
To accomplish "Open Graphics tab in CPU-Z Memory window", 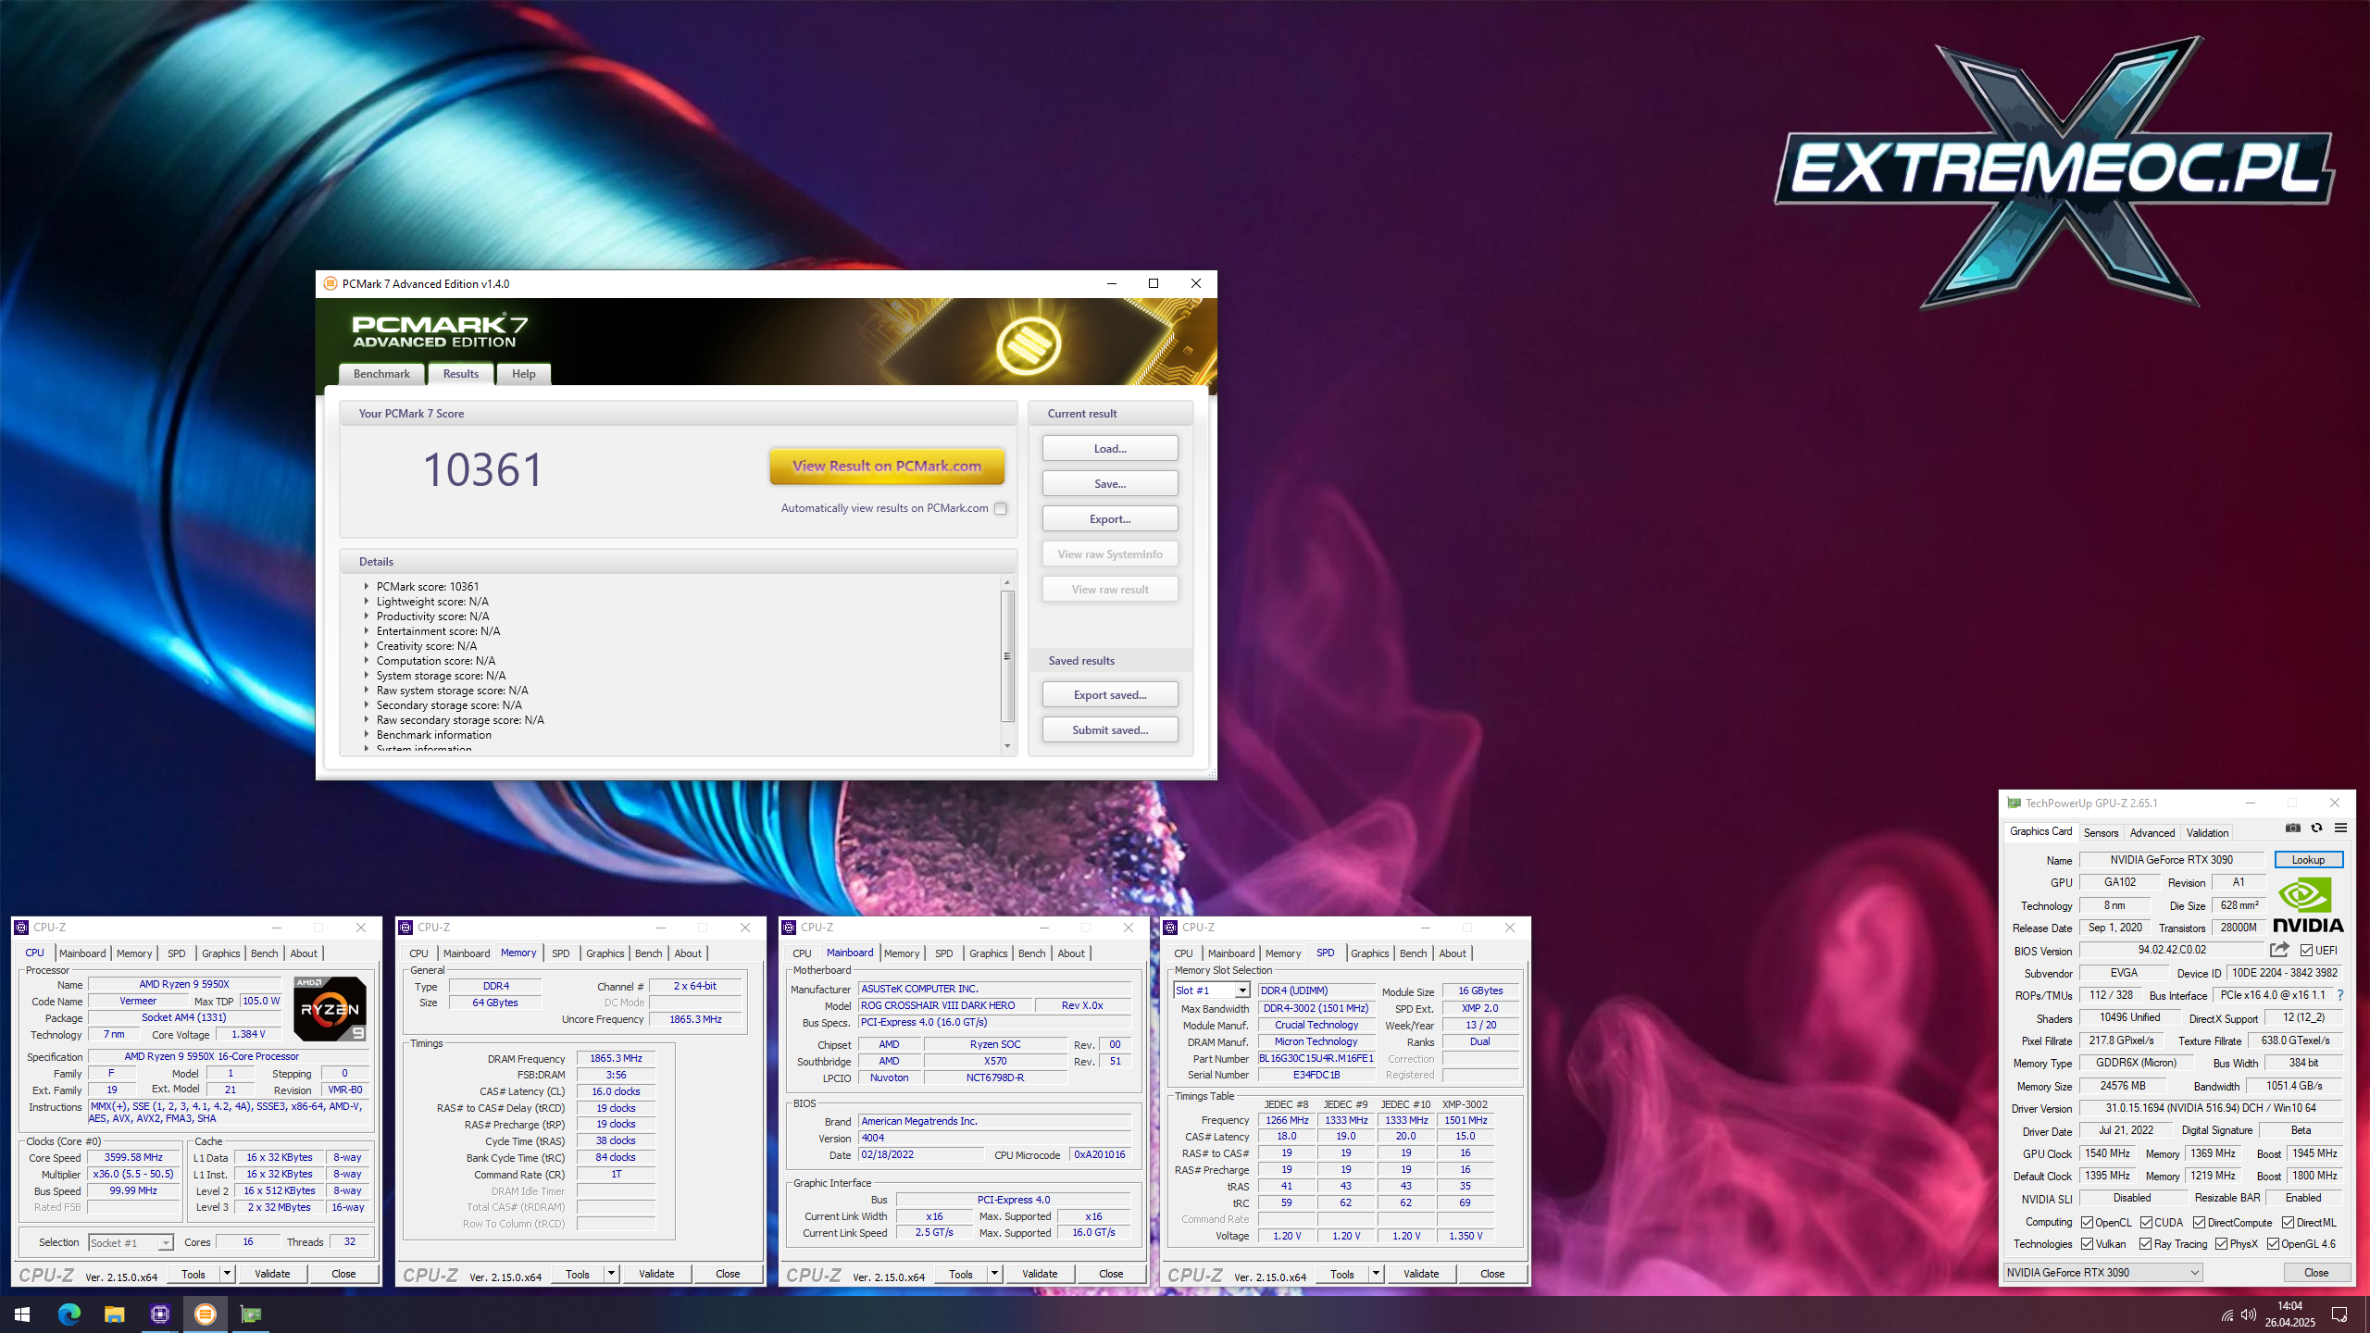I will tap(605, 953).
